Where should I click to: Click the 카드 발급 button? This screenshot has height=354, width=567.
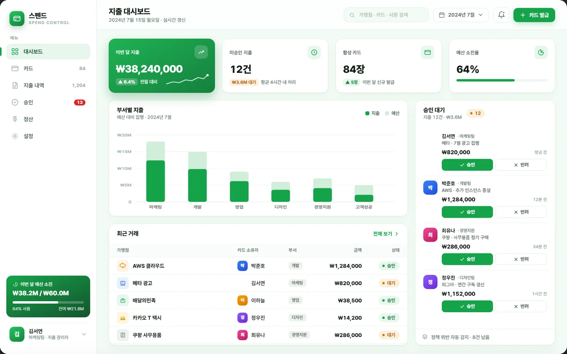[534, 15]
